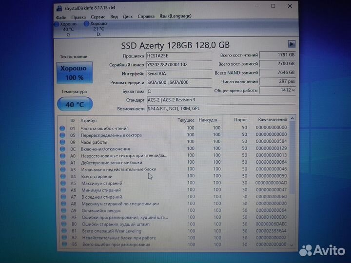The image size is (351, 263).
Task: Select drive C: status indicator icon
Action: coord(57,23)
